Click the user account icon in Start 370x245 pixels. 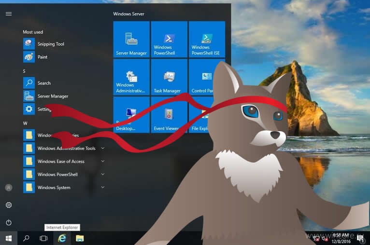pos(9,188)
